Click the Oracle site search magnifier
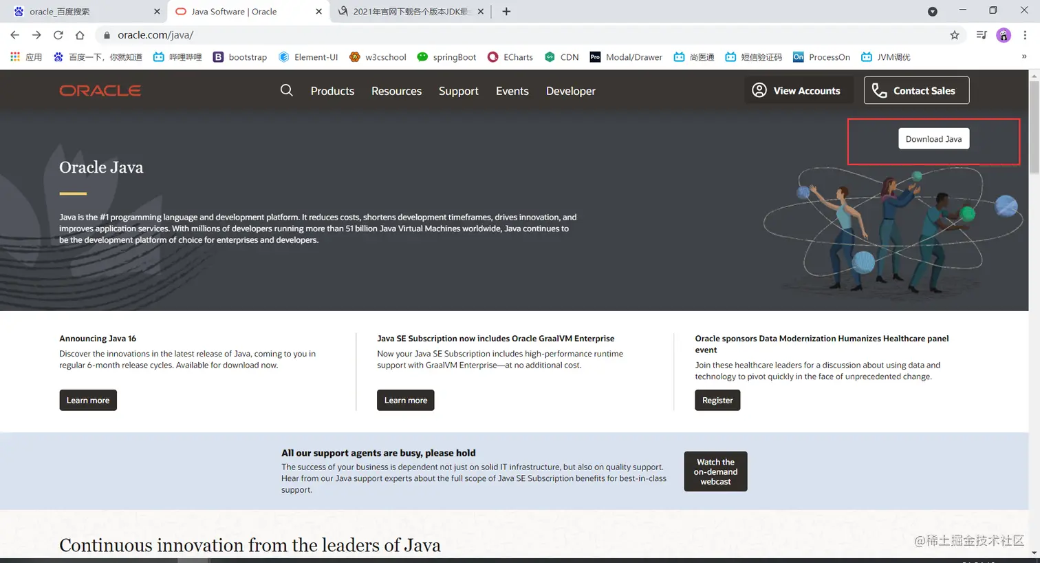This screenshot has height=563, width=1040. 287,90
